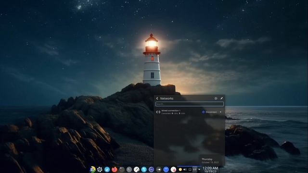Open the volume control in system tray
The image size is (308, 173).
(185, 170)
